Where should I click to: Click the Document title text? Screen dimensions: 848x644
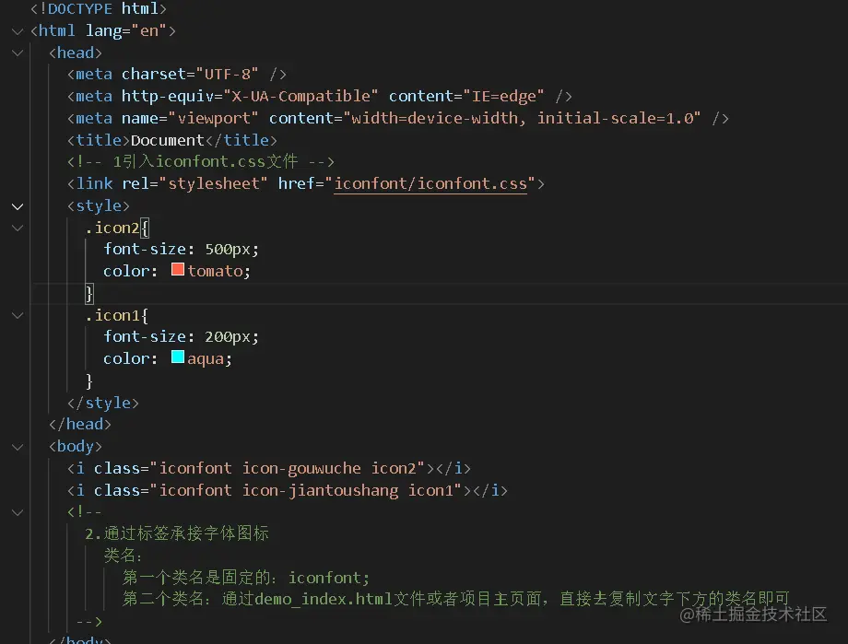pos(167,141)
